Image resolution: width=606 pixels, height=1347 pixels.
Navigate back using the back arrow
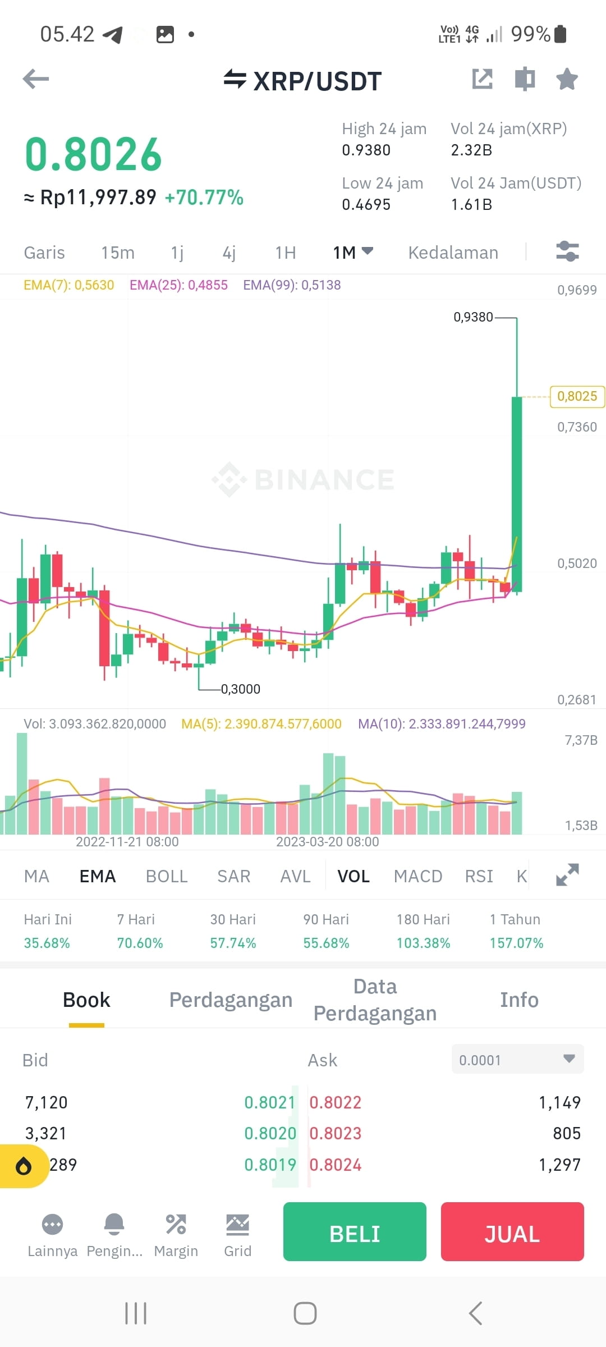(35, 79)
